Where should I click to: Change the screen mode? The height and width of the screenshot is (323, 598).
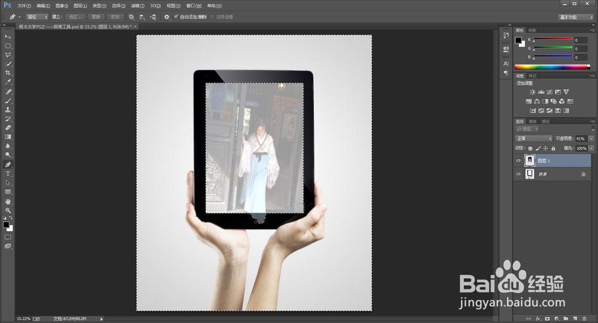coord(8,246)
